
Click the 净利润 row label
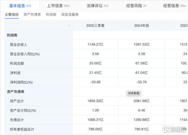15,73
